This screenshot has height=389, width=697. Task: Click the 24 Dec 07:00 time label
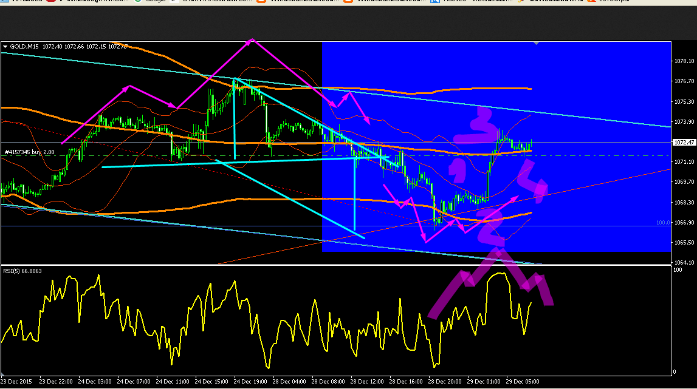(134, 382)
